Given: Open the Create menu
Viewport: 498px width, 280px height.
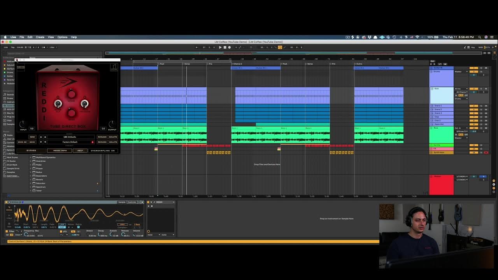Looking at the screenshot, I should click(40, 37).
